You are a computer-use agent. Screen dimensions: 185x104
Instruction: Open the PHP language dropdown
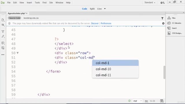(x=138, y=101)
